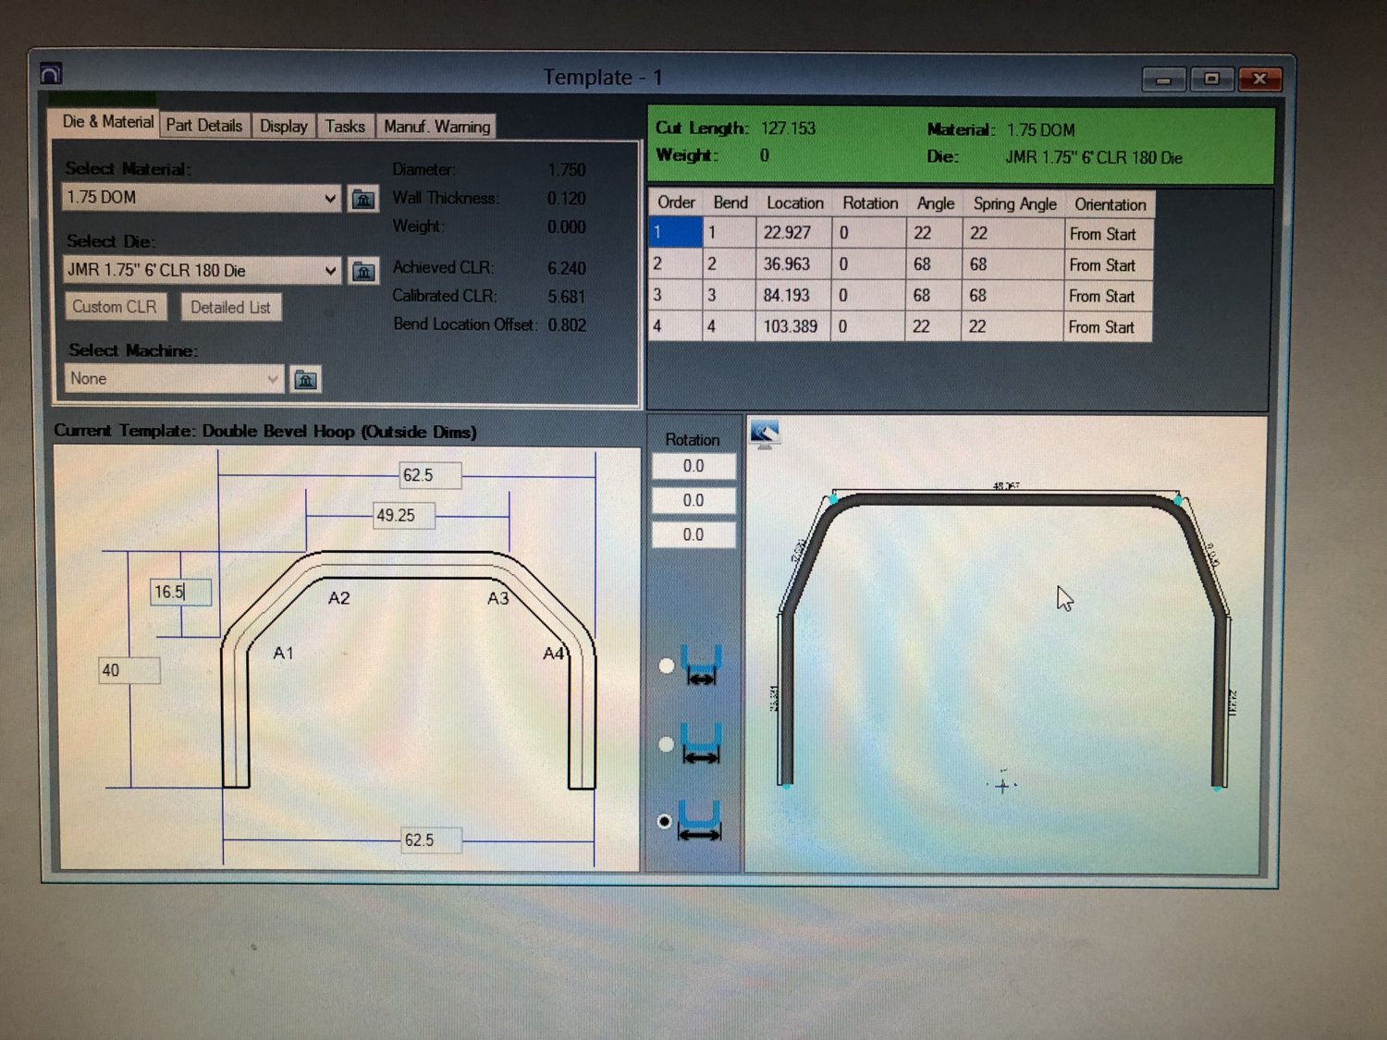
Task: Click the application icon in title bar
Action: 52,74
